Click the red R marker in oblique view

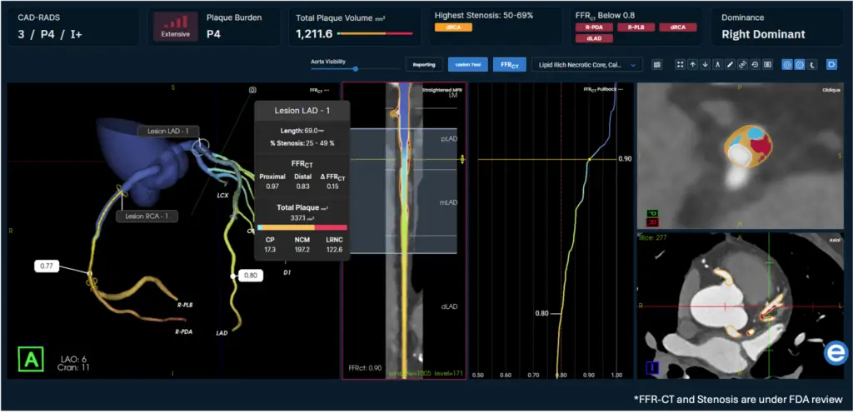(x=651, y=222)
